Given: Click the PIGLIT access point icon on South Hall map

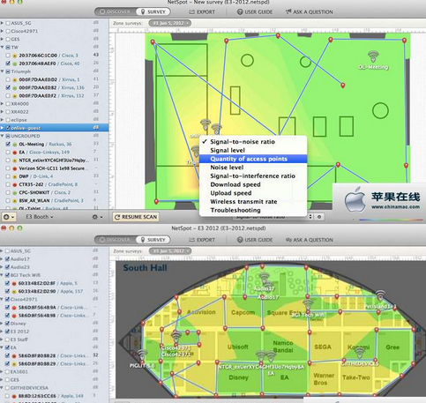Looking at the screenshot, I should (x=142, y=354).
